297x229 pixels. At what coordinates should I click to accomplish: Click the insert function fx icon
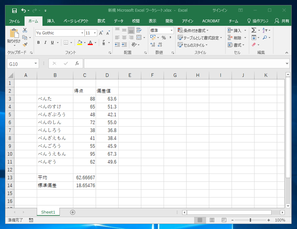(77, 63)
